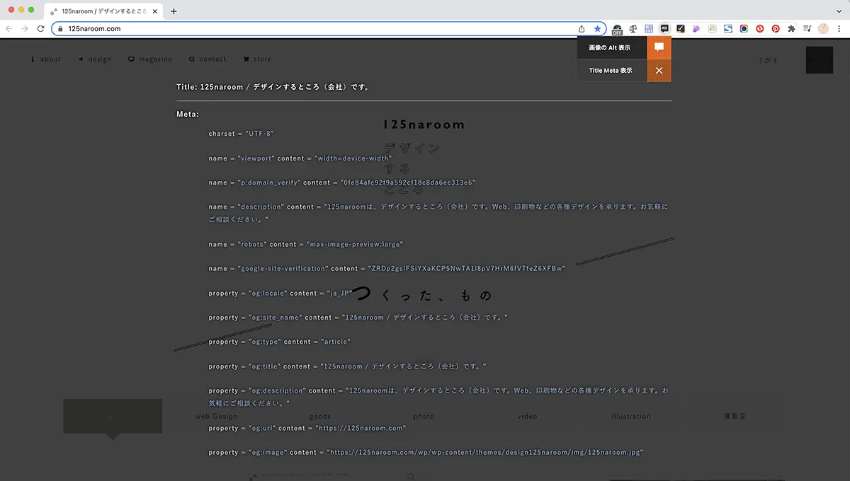The image size is (850, 481).
Task: Click the '画像の Alt 表示' label
Action: pyautogui.click(x=610, y=47)
